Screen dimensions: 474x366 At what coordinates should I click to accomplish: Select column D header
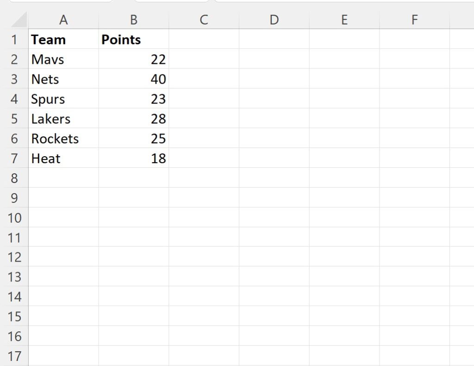274,20
